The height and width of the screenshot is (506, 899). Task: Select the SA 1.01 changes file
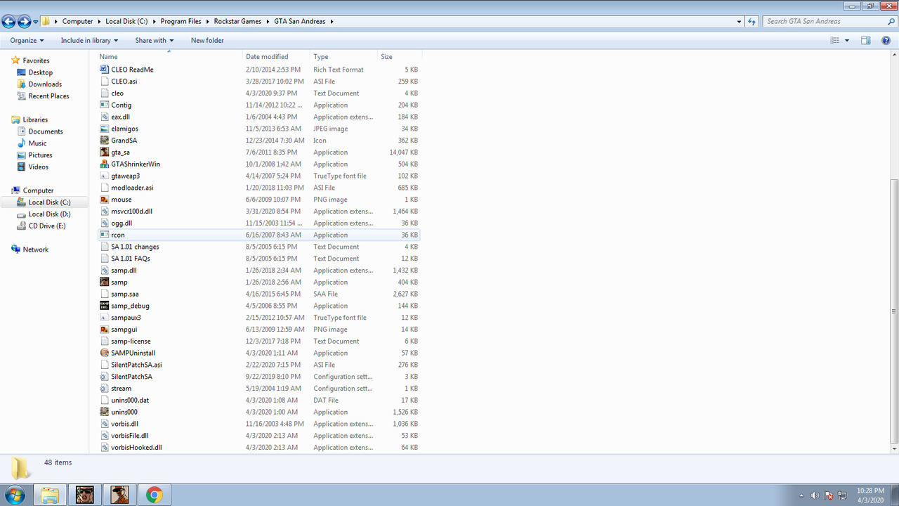pyautogui.click(x=135, y=247)
